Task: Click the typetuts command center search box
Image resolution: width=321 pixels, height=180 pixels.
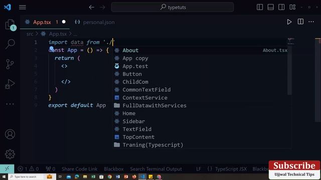Action: [x=173, y=7]
